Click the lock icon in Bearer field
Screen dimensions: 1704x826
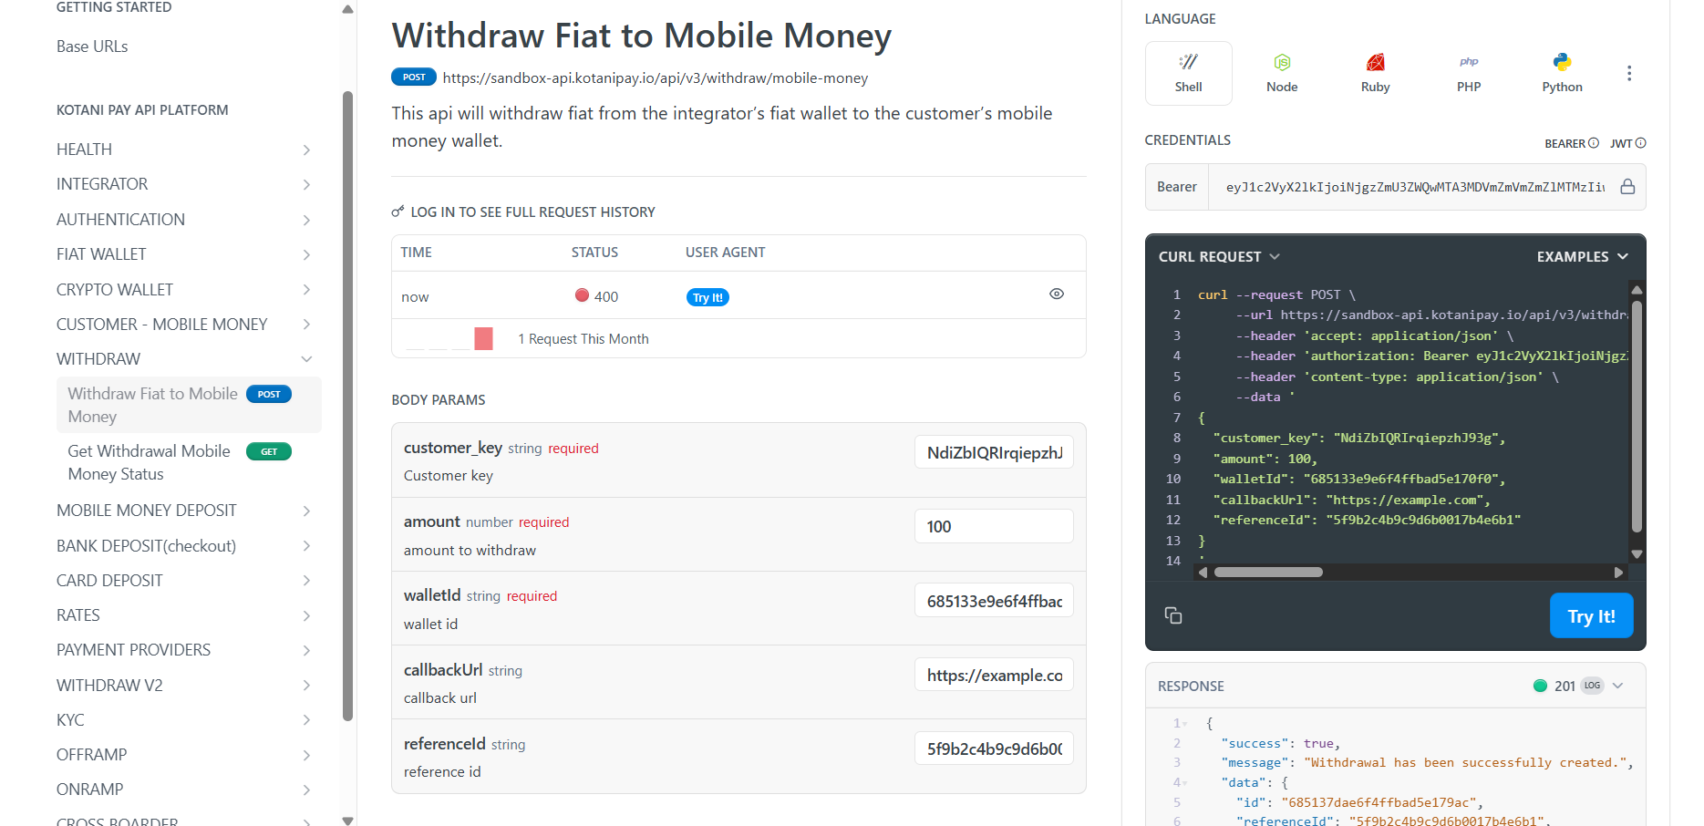pos(1627,187)
